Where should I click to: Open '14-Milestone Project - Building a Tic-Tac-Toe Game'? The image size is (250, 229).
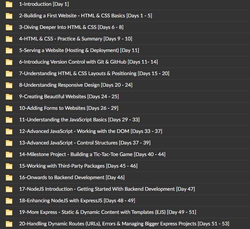pyautogui.click(x=92, y=154)
